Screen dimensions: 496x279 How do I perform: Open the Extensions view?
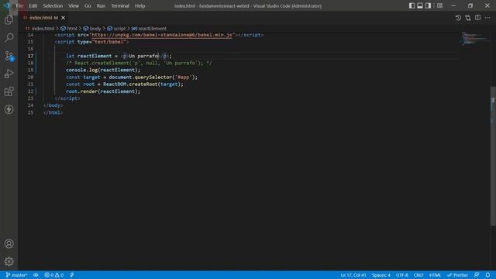9,91
